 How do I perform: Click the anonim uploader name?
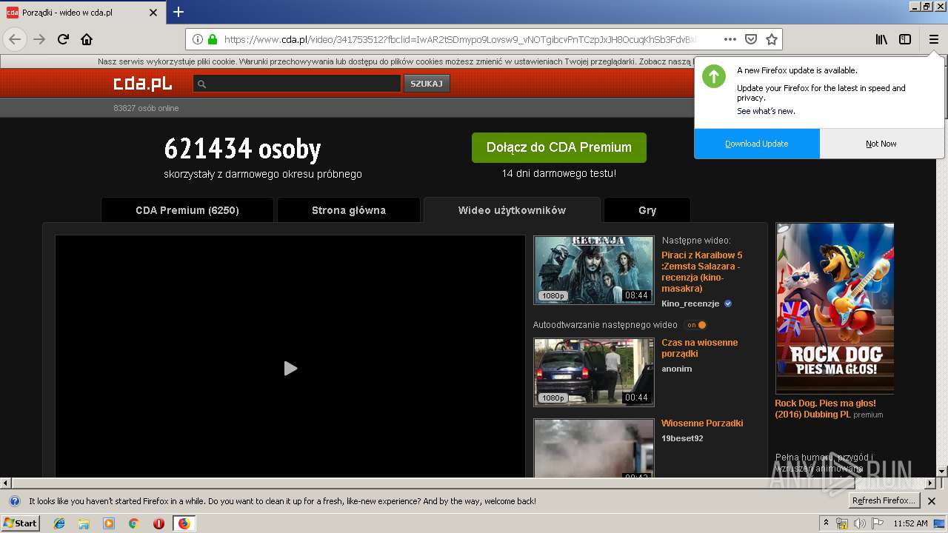[677, 369]
